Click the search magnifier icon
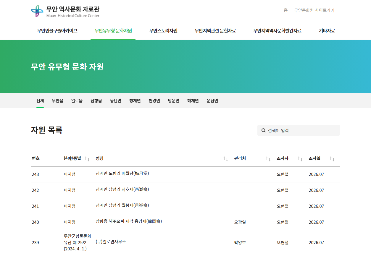371x256 pixels. 263,130
